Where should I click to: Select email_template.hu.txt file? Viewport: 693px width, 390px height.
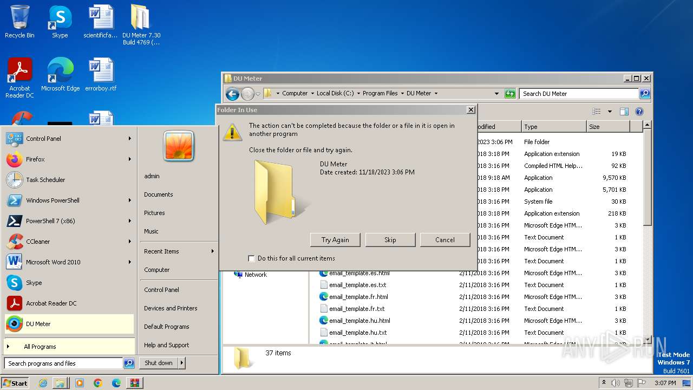(x=358, y=333)
